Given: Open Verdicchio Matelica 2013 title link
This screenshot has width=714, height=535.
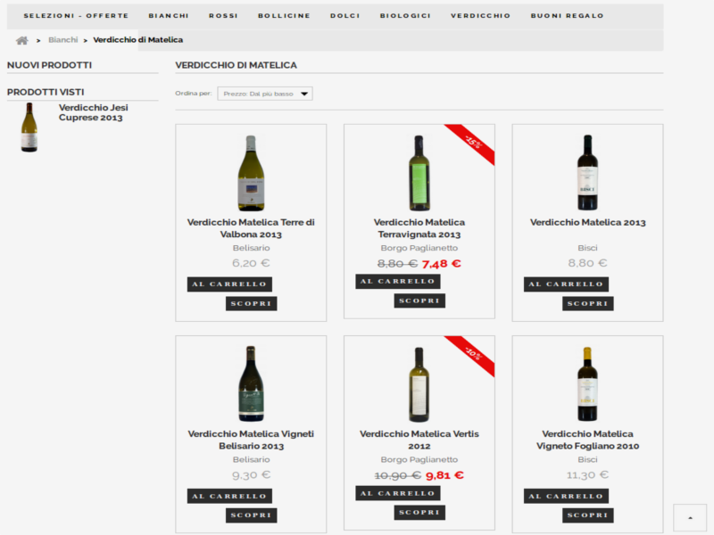Looking at the screenshot, I should click(x=588, y=222).
